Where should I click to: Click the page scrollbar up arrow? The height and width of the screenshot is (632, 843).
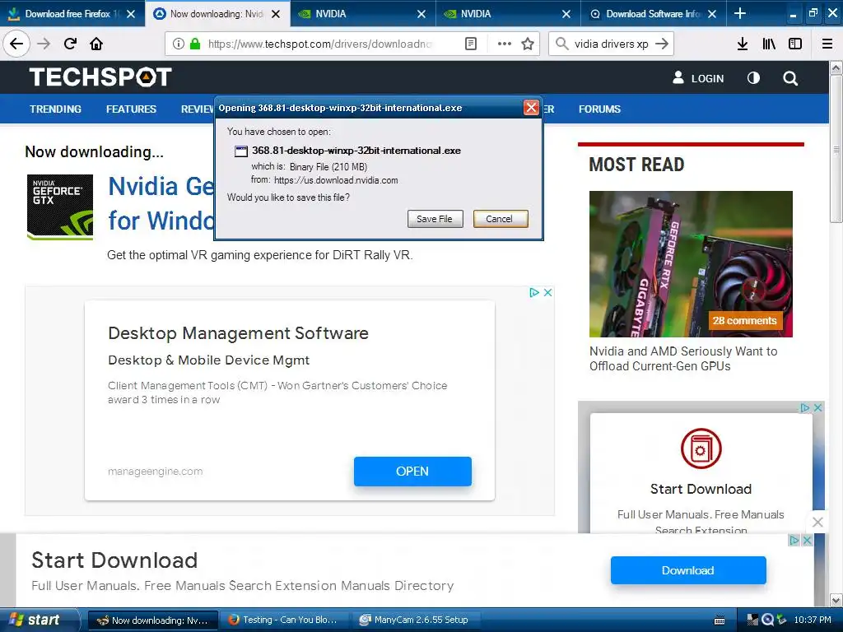tap(836, 68)
